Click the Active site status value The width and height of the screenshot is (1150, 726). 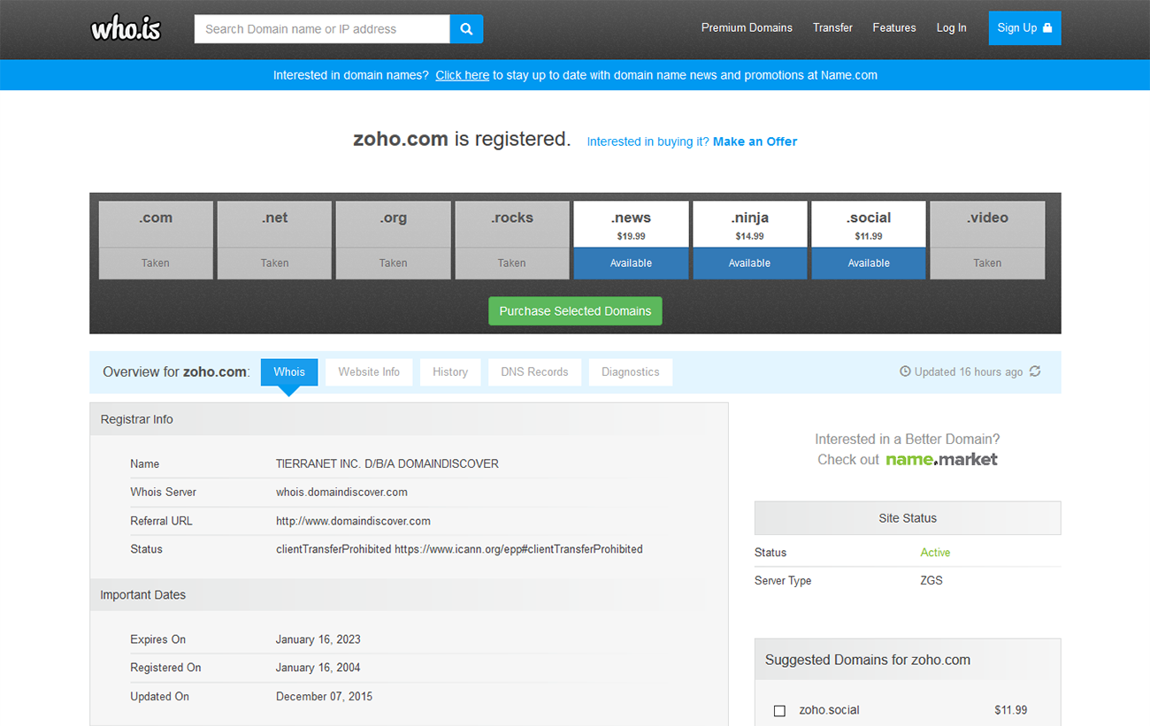click(935, 553)
